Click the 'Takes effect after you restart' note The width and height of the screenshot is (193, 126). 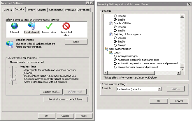click(x=130, y=78)
